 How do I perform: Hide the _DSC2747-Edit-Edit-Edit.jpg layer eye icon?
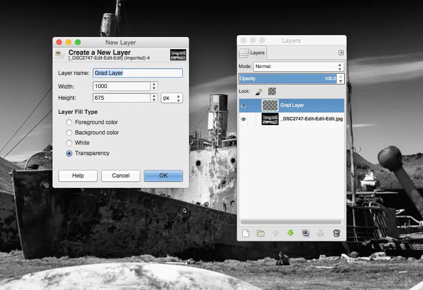coord(243,119)
